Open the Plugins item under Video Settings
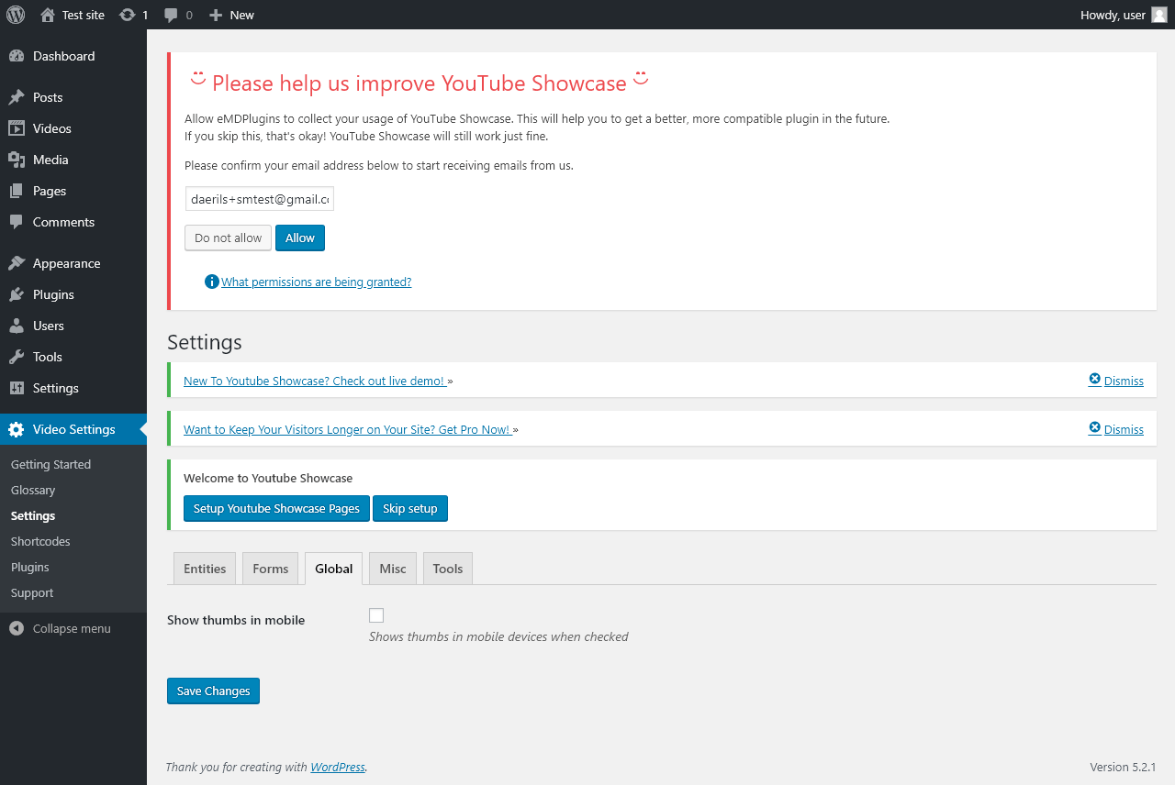Screen dimensions: 1175x785 [x=30, y=567]
